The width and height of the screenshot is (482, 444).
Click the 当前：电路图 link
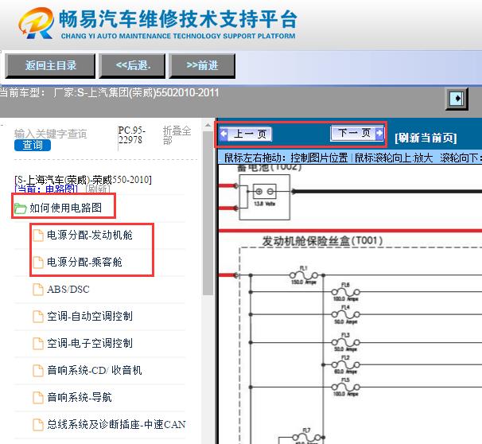pyautogui.click(x=46, y=189)
